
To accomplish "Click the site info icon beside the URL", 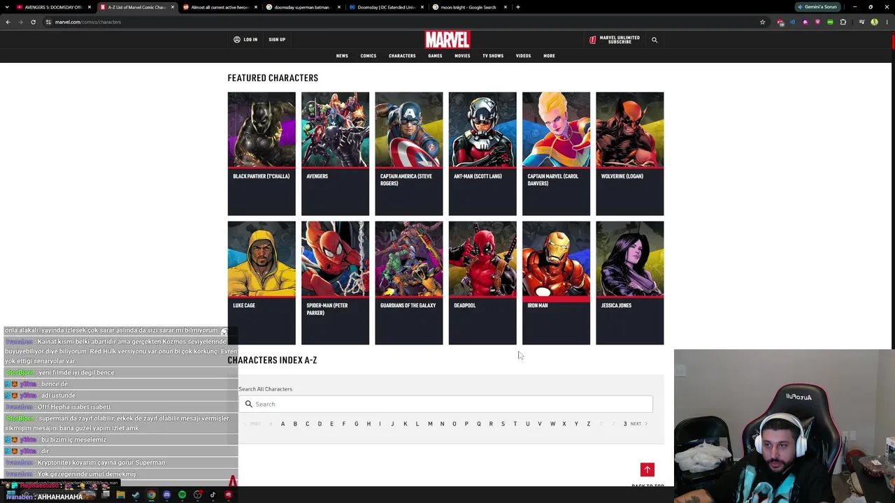I will pyautogui.click(x=48, y=22).
